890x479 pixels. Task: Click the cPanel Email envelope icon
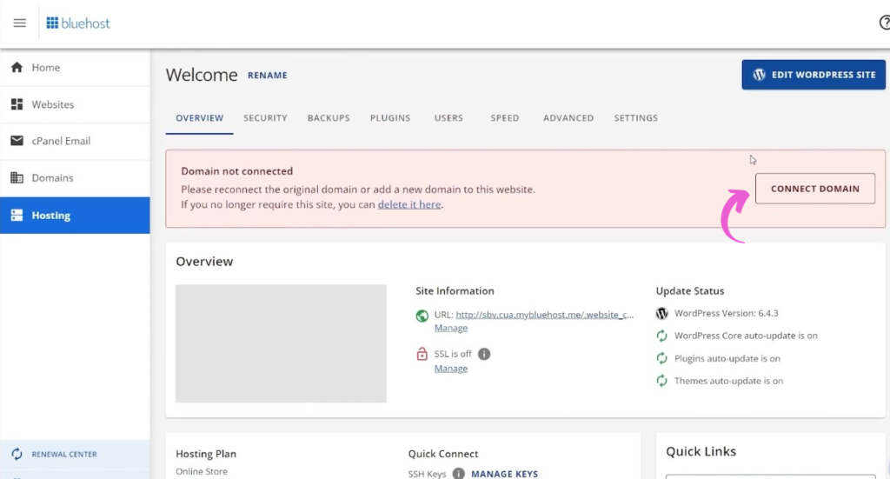[17, 141]
